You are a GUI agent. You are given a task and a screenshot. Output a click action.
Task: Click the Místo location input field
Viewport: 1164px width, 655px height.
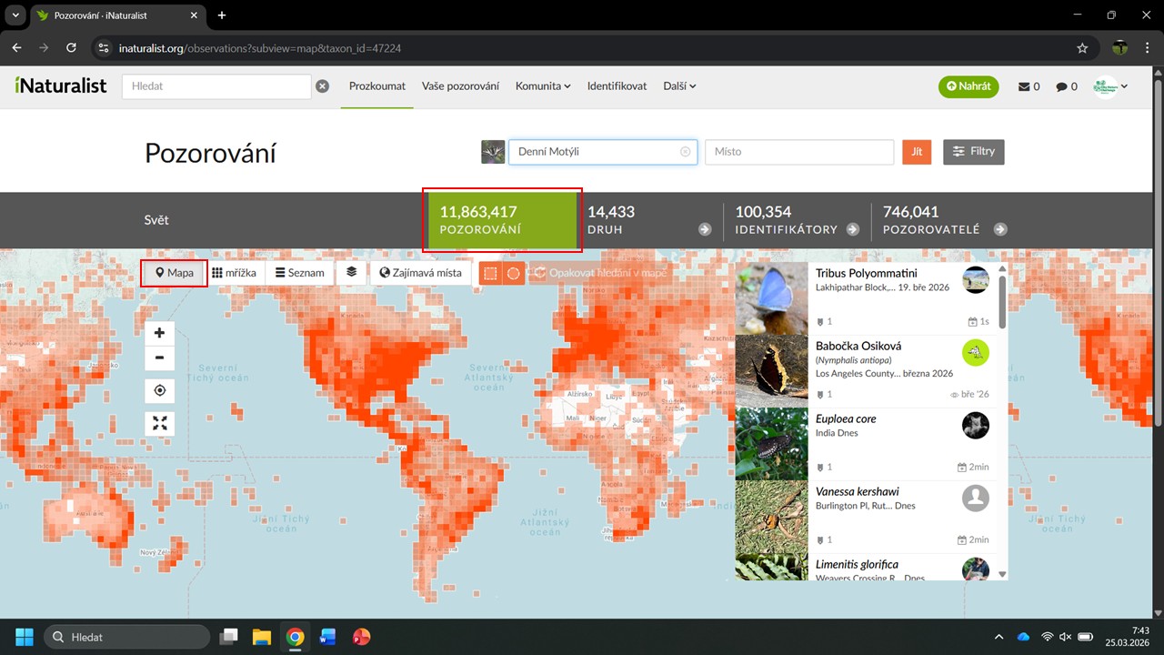[799, 152]
